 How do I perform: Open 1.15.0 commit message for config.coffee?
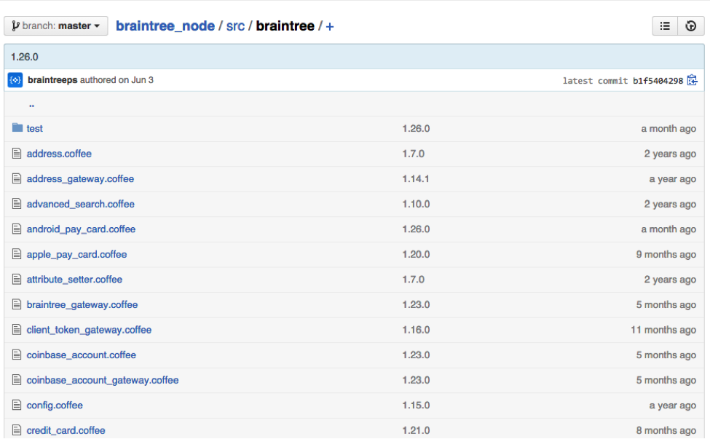click(x=416, y=406)
